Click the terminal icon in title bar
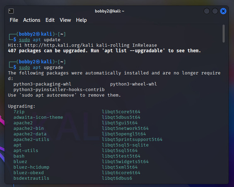234x187 pixels. tap(11, 11)
